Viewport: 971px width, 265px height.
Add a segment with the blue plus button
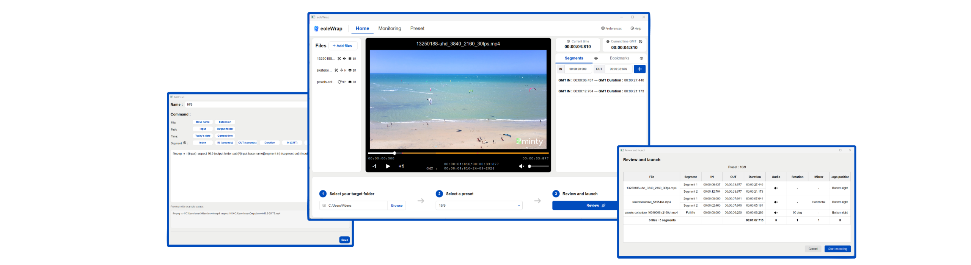click(639, 69)
